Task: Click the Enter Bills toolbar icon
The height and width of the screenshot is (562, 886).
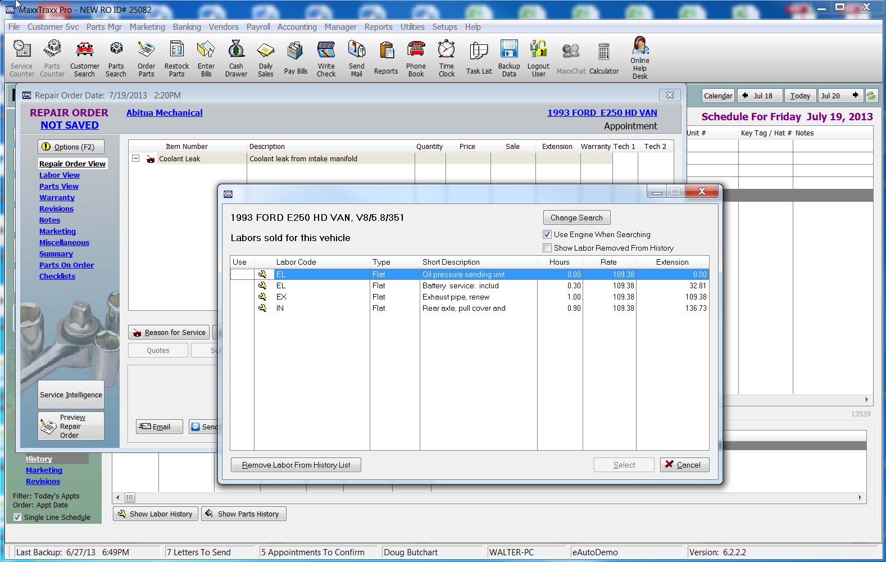Action: 206,58
